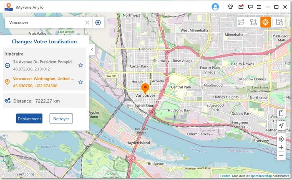The width and height of the screenshot is (292, 180).
Task: Select two-spot route mode
Action: tap(241, 22)
